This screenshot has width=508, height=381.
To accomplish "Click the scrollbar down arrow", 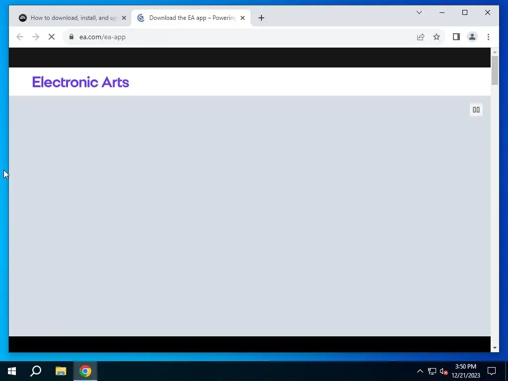I will pos(495,348).
